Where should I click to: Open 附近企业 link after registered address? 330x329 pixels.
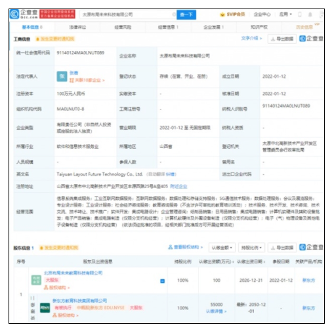point(178,186)
